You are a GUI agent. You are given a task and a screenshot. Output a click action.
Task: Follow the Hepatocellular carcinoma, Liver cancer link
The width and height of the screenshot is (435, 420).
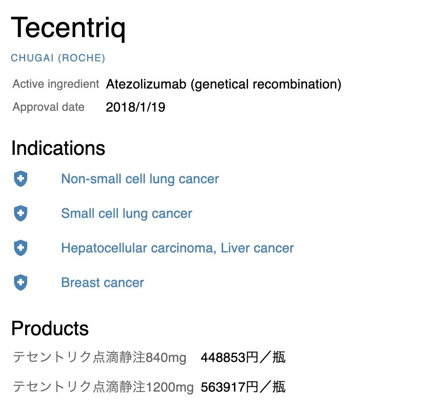(177, 248)
